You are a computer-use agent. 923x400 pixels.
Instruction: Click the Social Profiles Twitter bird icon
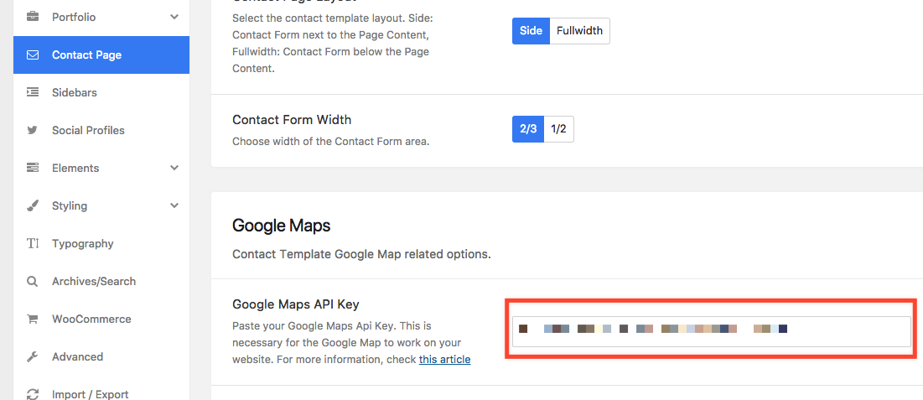click(33, 130)
